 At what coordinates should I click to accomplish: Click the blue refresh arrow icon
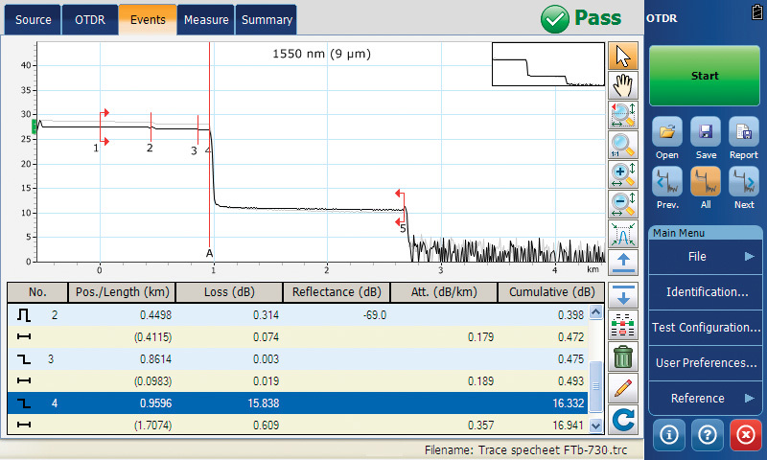[x=623, y=418]
